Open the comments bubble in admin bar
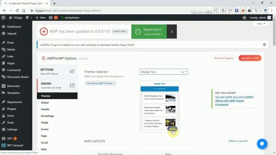The image size is (276, 155). (x=29, y=18)
